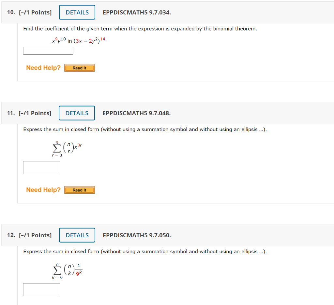Click the answer box for question 11
The width and height of the screenshot is (334, 305).
click(41, 167)
